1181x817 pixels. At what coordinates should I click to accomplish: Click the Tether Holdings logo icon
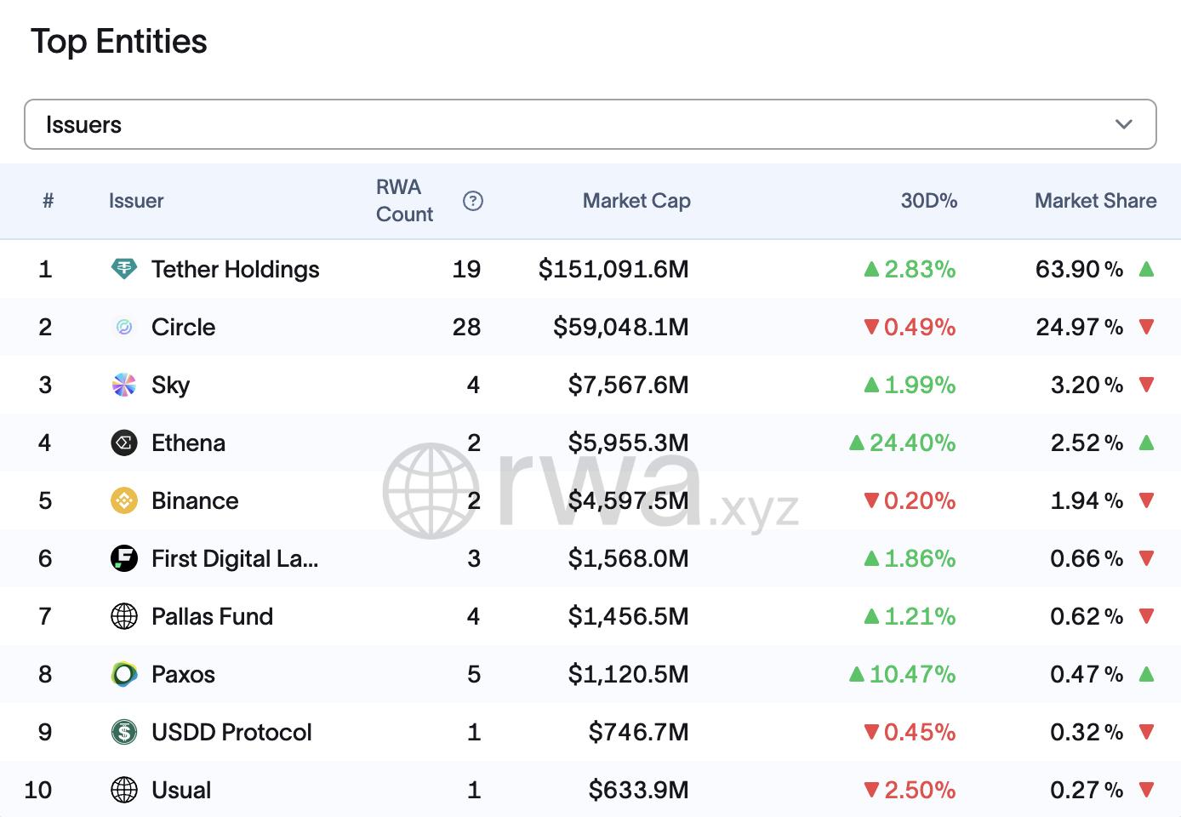pos(123,269)
